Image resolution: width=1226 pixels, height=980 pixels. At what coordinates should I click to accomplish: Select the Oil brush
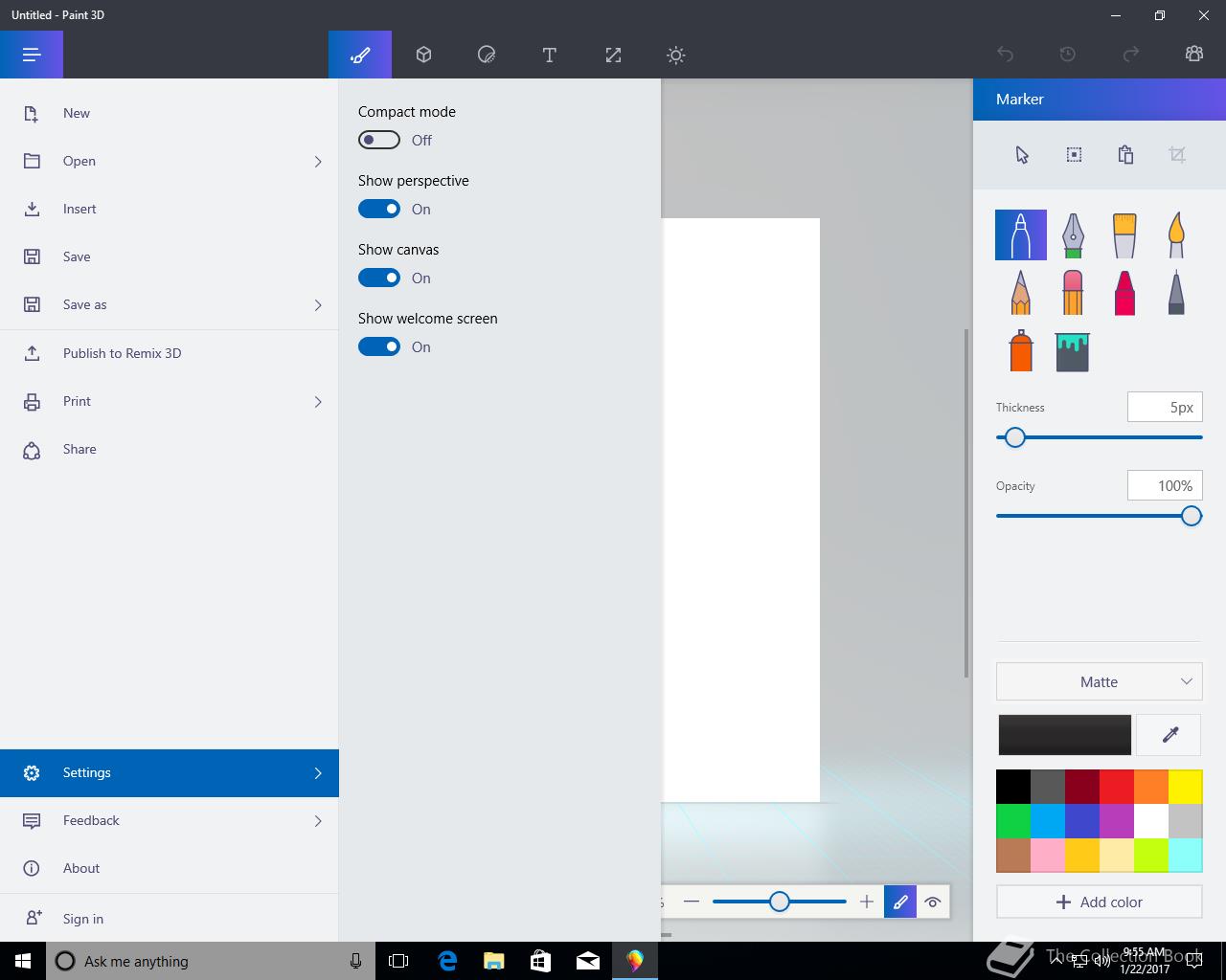point(1124,234)
